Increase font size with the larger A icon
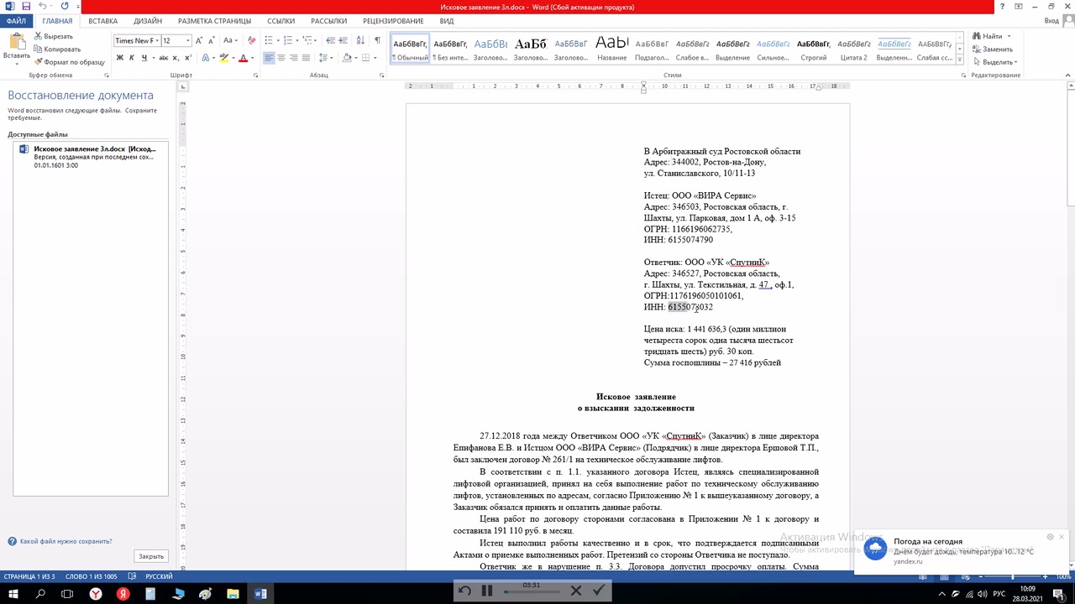 click(199, 40)
